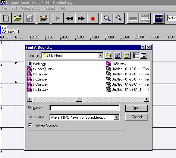Click the Create New Folder icon
Image resolution: width=176 pixels, height=158 pixels.
127,55
